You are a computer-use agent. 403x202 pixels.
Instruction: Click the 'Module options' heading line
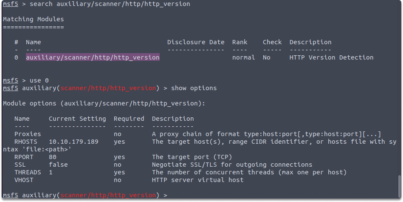(104, 103)
